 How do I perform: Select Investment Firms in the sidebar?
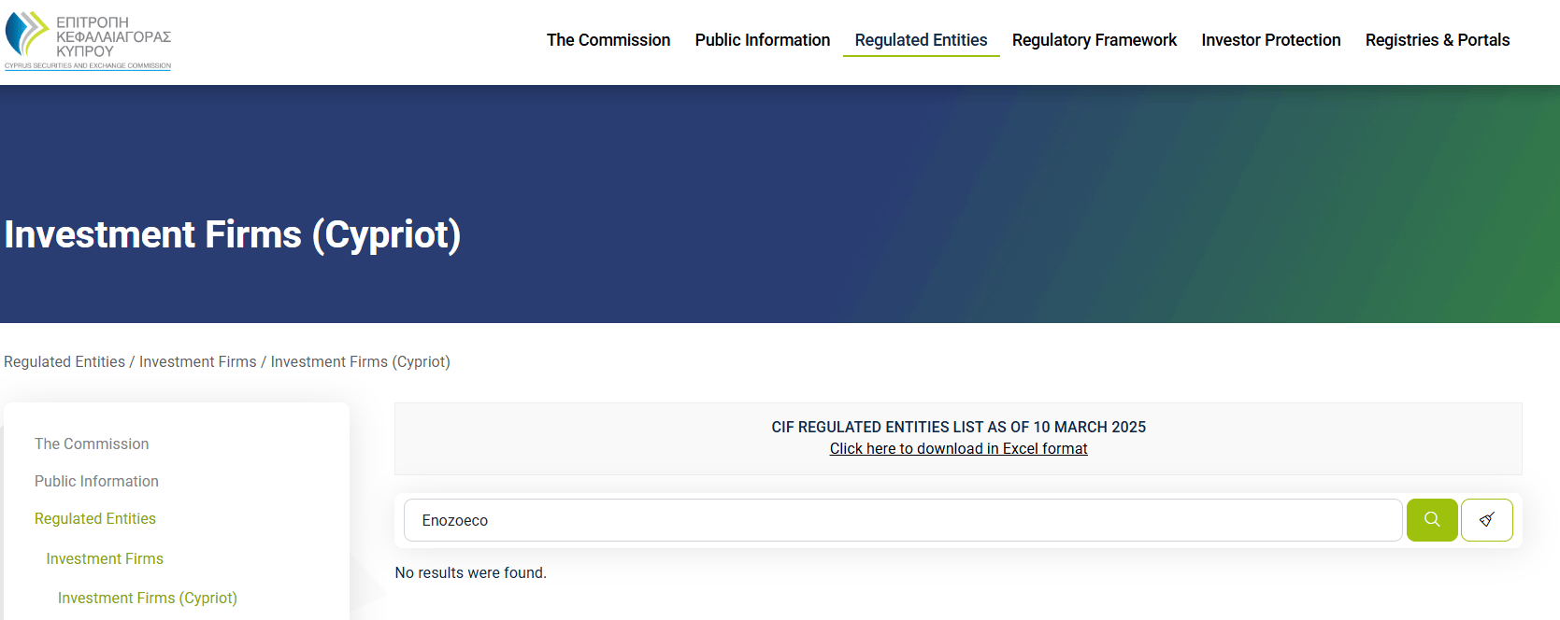[x=105, y=558]
